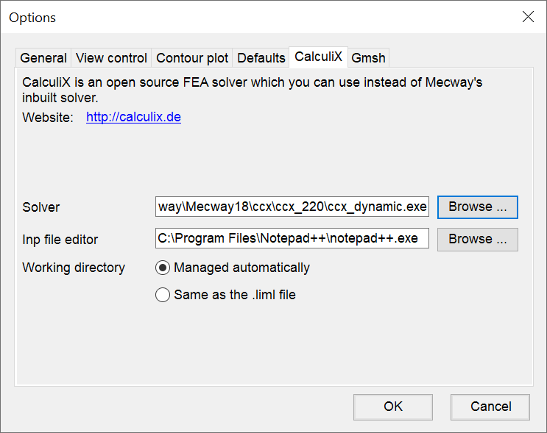This screenshot has width=547, height=433.
Task: Choose Same as the .liml file option
Action: click(225, 295)
